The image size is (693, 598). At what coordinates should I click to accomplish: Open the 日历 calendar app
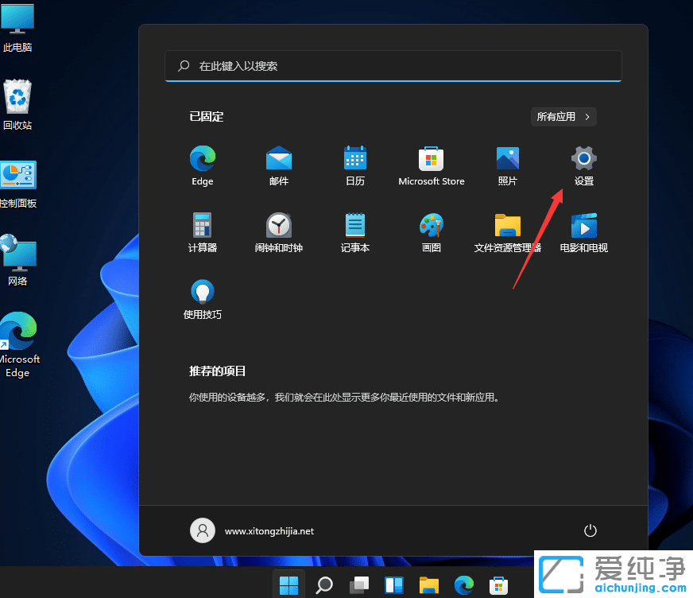(355, 158)
